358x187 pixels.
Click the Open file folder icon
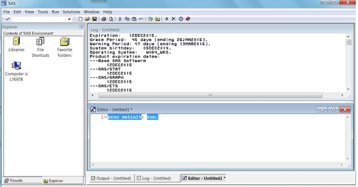[87, 19]
